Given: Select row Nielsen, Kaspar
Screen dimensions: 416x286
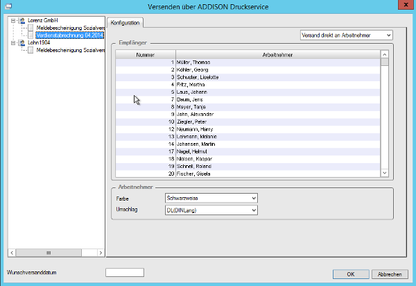Looking at the screenshot, I should pyautogui.click(x=248, y=159).
